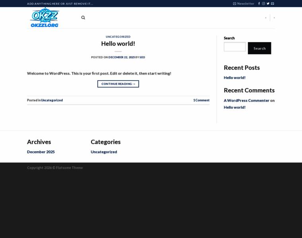The width and height of the screenshot is (302, 238).
Task: Click the Recent Comments heading
Action: 249,90
